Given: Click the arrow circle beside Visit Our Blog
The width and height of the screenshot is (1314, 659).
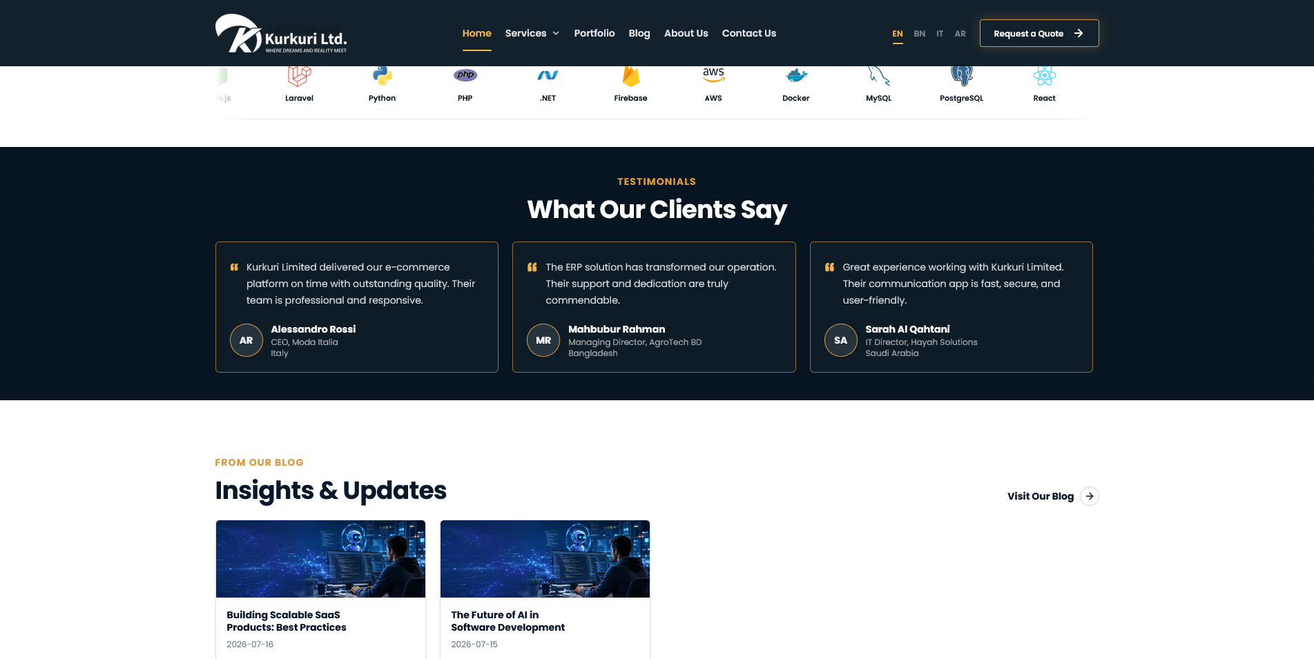Looking at the screenshot, I should coord(1090,496).
